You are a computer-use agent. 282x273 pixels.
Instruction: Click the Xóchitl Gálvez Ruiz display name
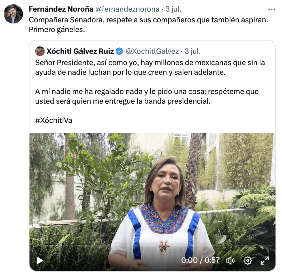[80, 51]
